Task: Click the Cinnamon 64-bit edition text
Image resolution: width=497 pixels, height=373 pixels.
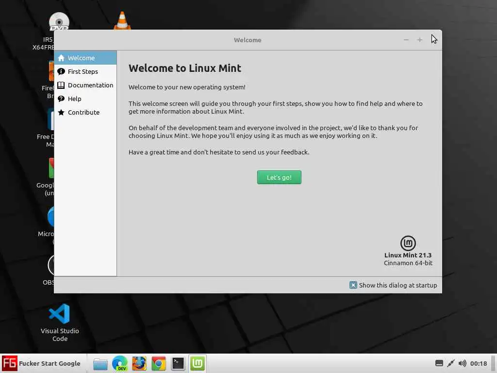Action: (x=408, y=263)
